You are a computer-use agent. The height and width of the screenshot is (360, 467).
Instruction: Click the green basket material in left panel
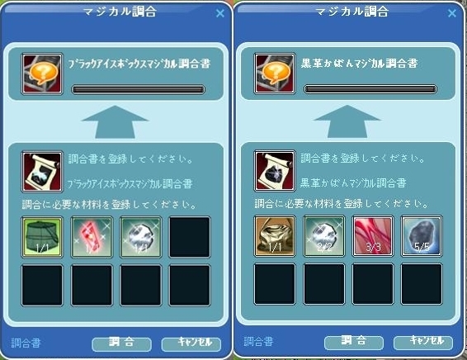coord(42,237)
